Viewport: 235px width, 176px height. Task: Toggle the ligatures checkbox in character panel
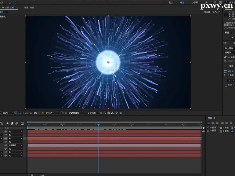(226, 85)
